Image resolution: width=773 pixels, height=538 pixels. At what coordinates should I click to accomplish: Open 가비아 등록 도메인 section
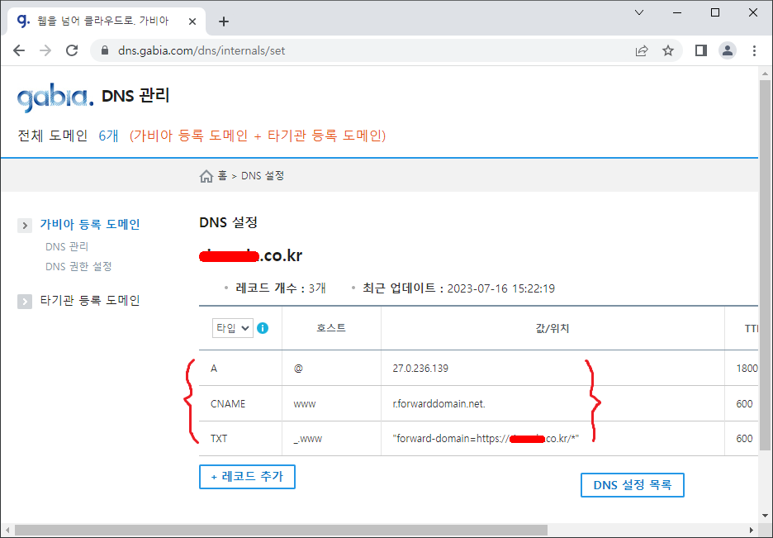[x=90, y=224]
